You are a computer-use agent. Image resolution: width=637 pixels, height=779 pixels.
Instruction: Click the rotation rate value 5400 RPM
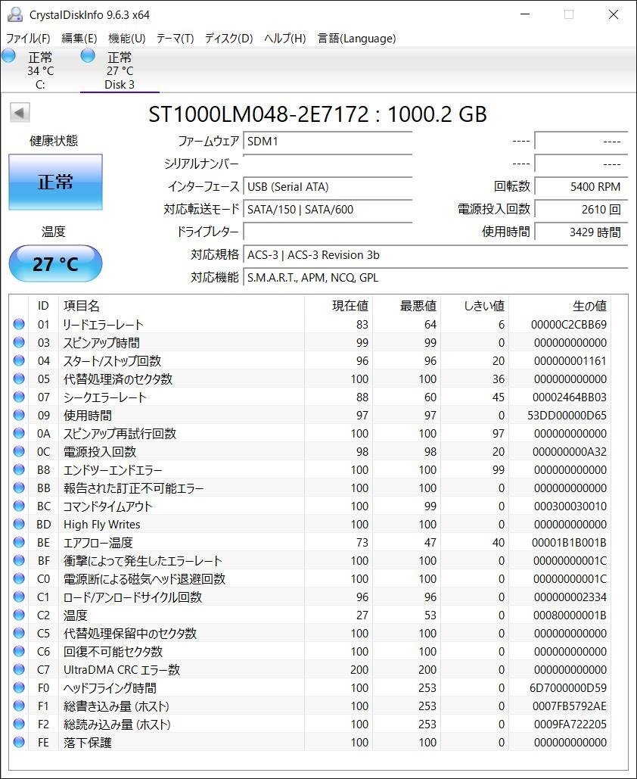tap(581, 187)
